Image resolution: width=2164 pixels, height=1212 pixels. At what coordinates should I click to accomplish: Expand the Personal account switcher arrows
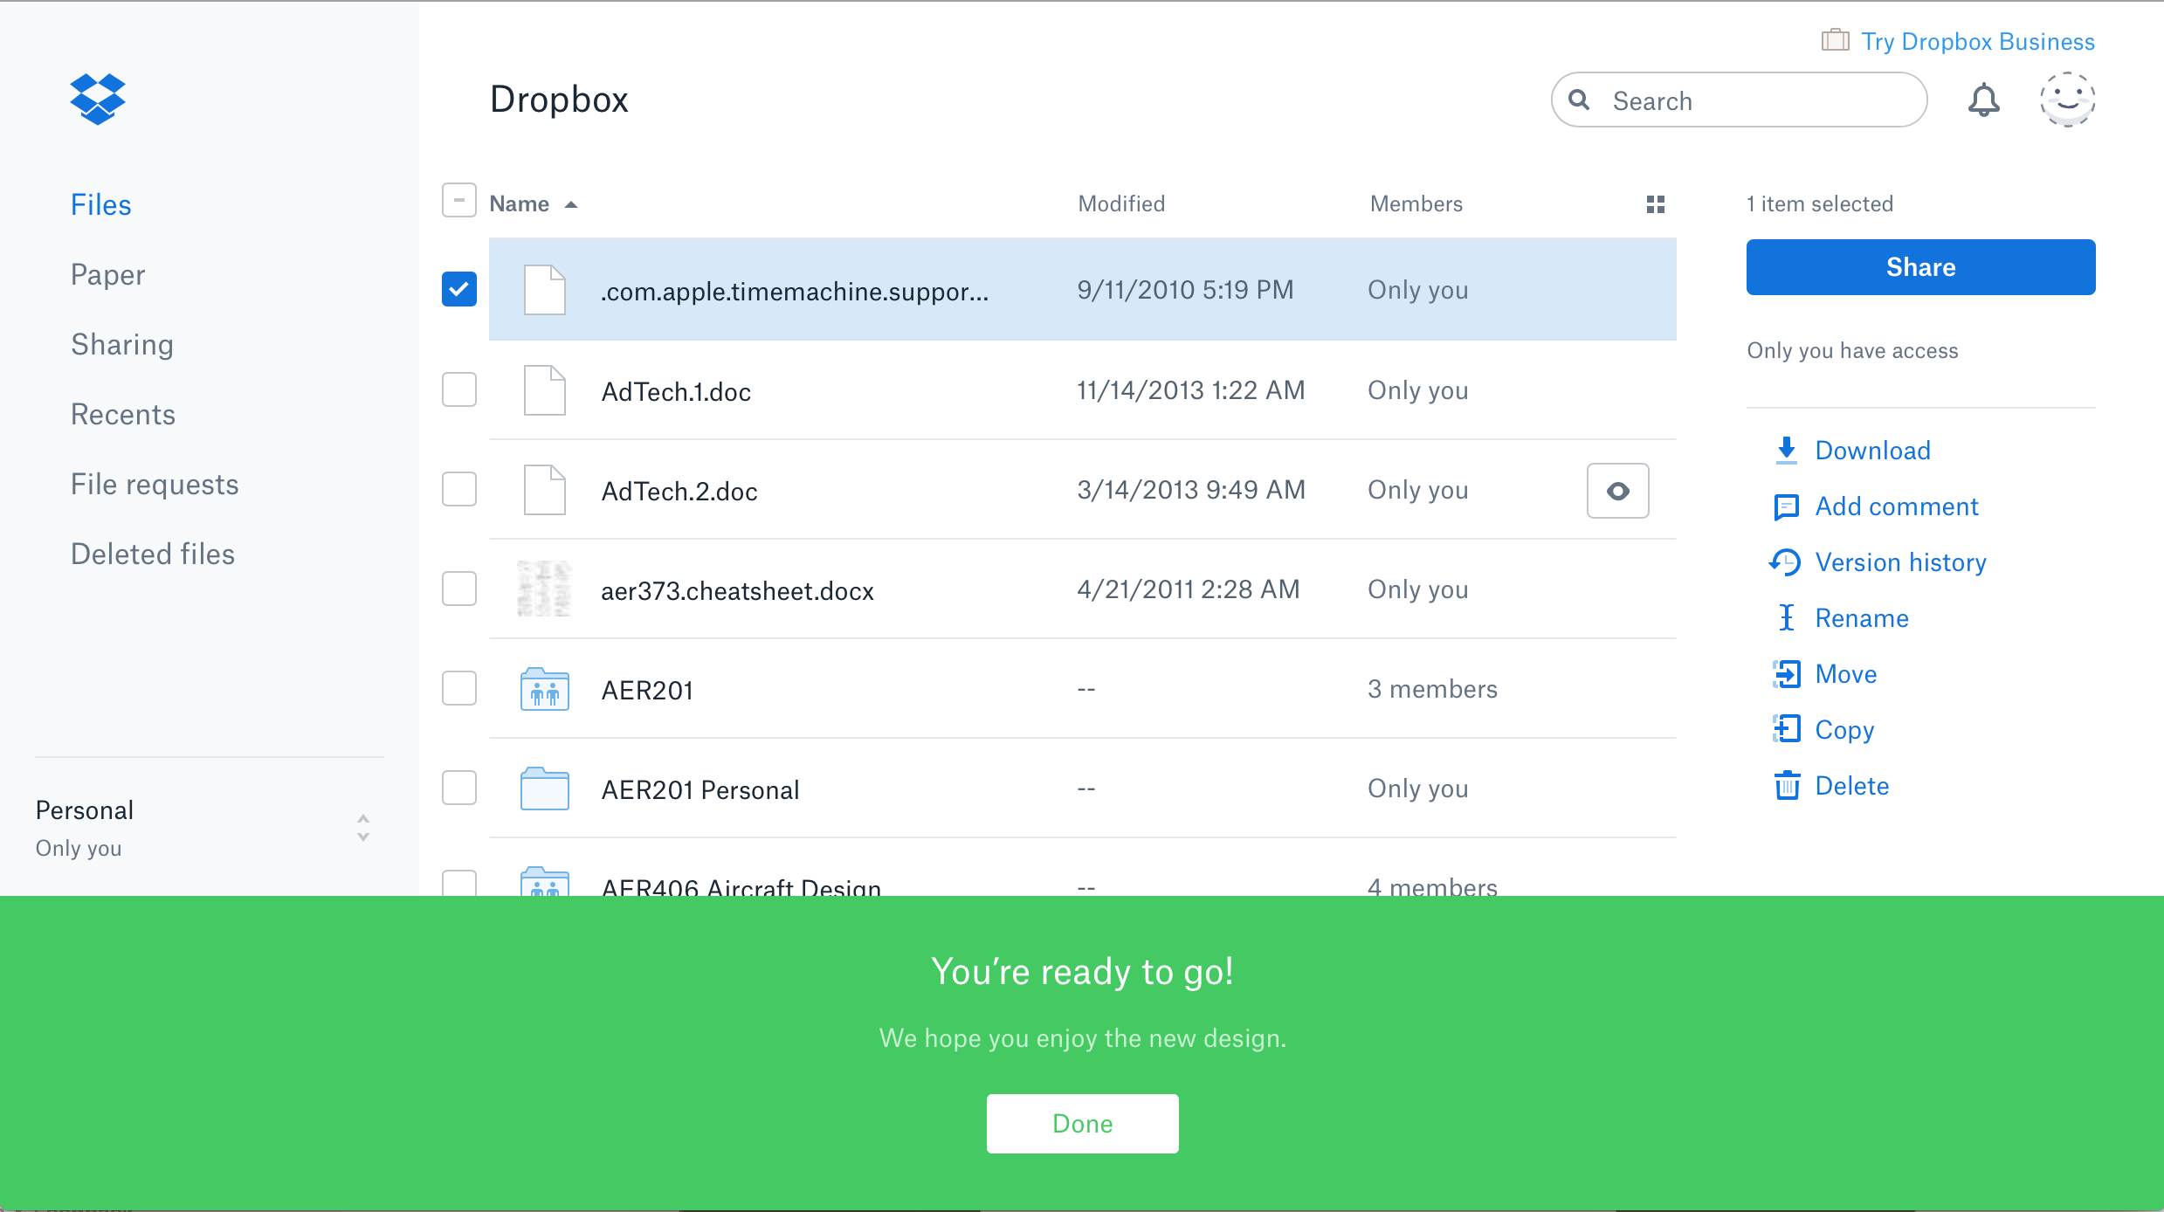[x=363, y=828]
